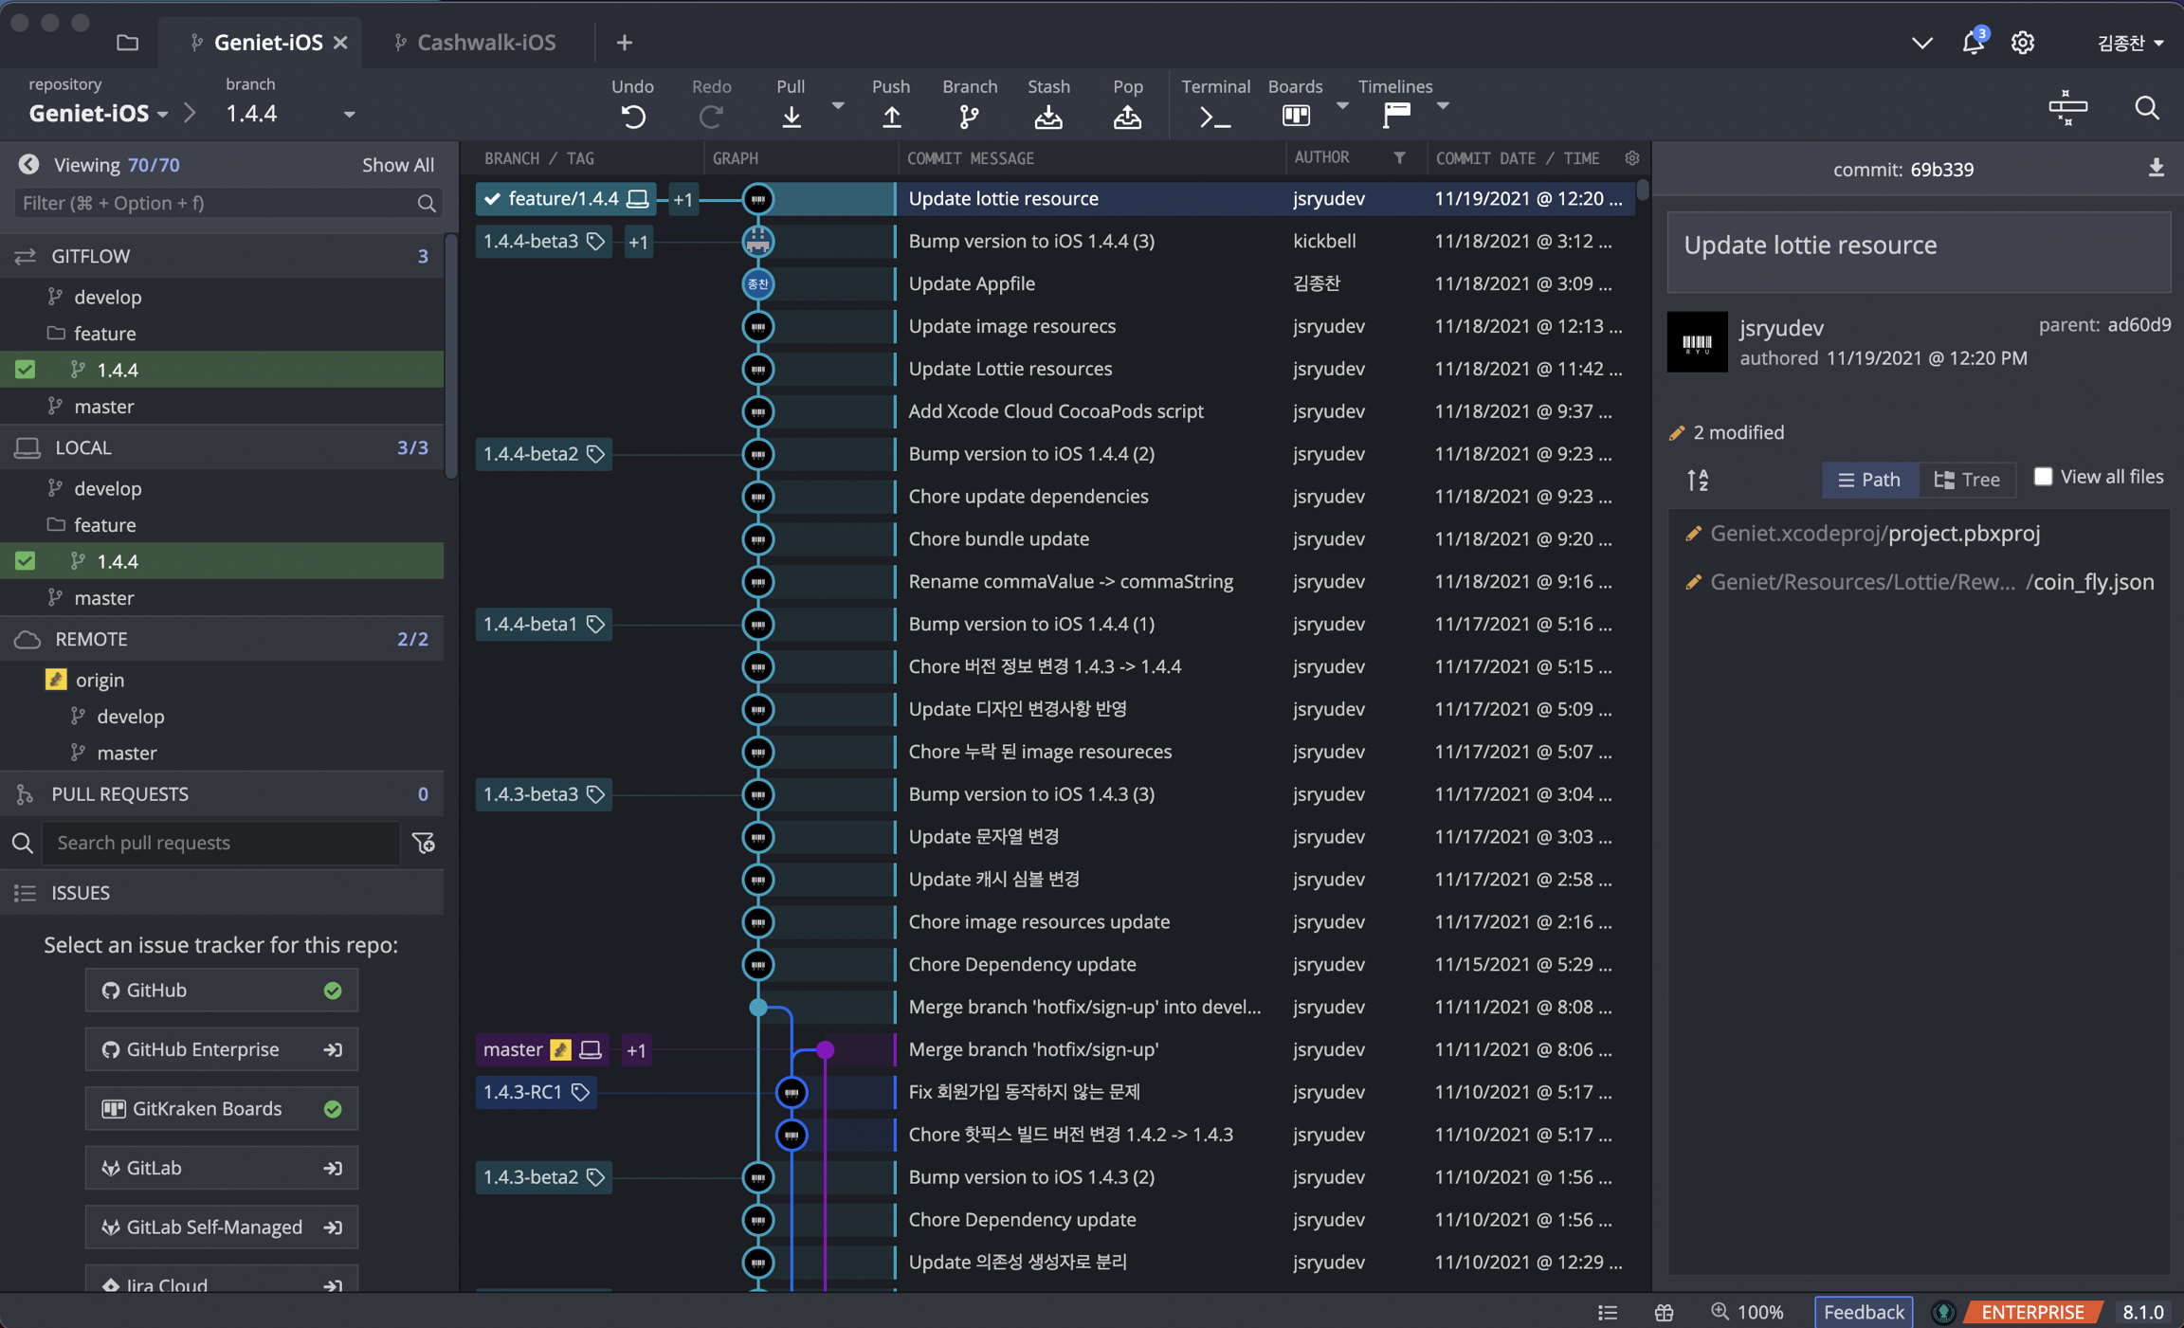Create a branch via Branch icon
This screenshot has height=1328, width=2184.
[968, 116]
